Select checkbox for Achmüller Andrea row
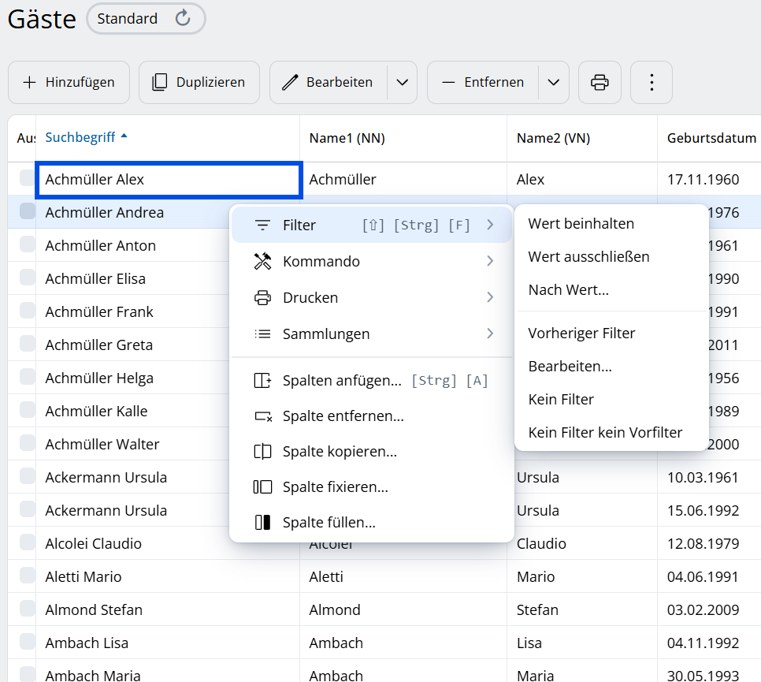 pyautogui.click(x=27, y=211)
